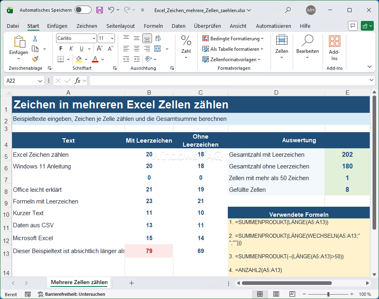Add a new sheet with plus button
Viewport: 379px width, 299px height.
pos(131,283)
